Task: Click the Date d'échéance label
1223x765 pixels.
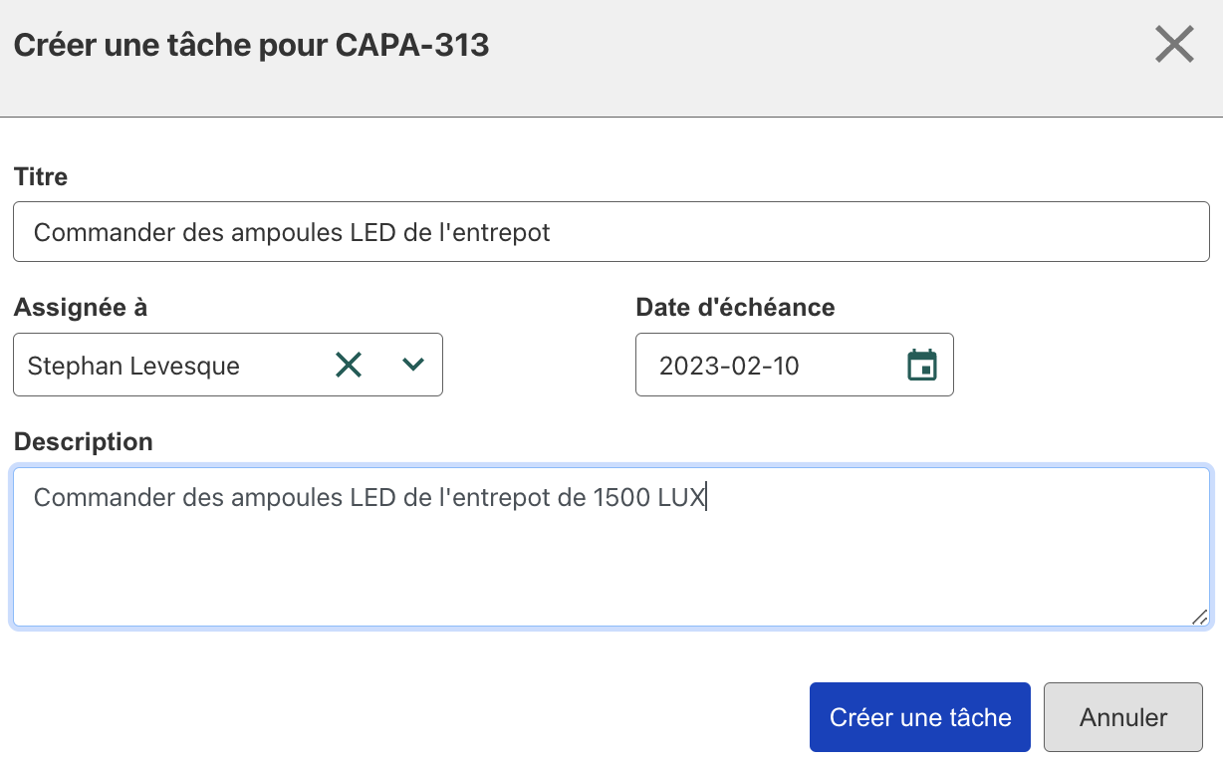Action: pos(735,308)
